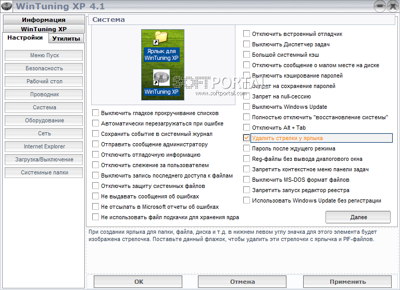Click the WinTuning XP gear shortcut icon in preview
This screenshot has height=290, width=400.
[x=161, y=78]
